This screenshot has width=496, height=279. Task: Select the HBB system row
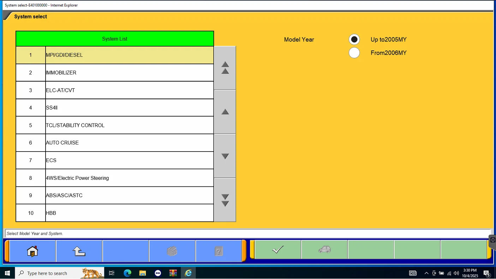115,213
